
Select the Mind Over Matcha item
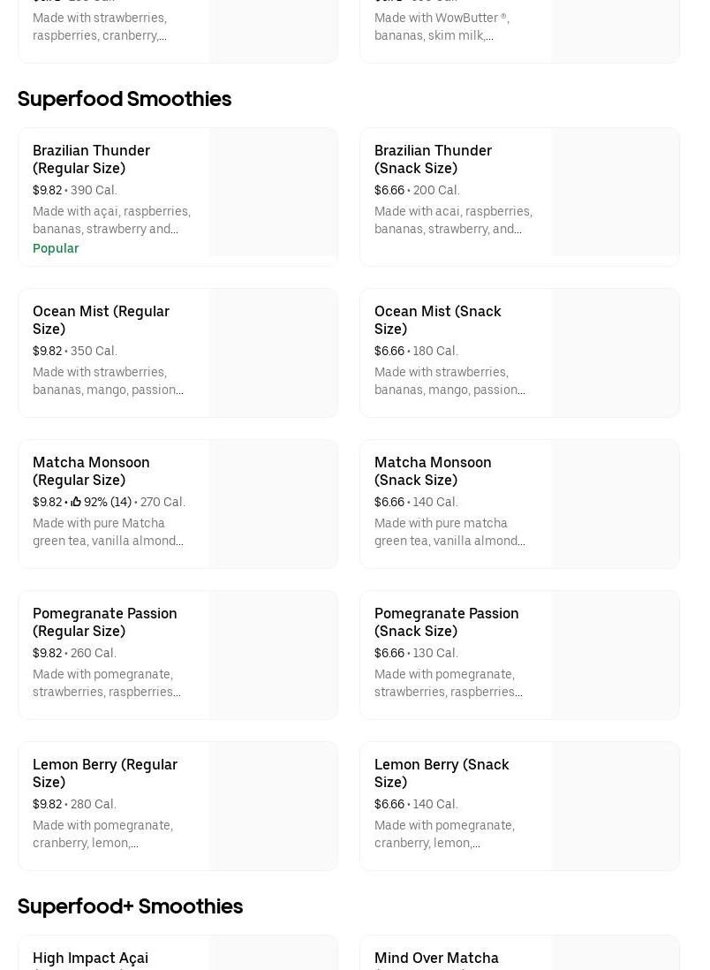(x=436, y=958)
